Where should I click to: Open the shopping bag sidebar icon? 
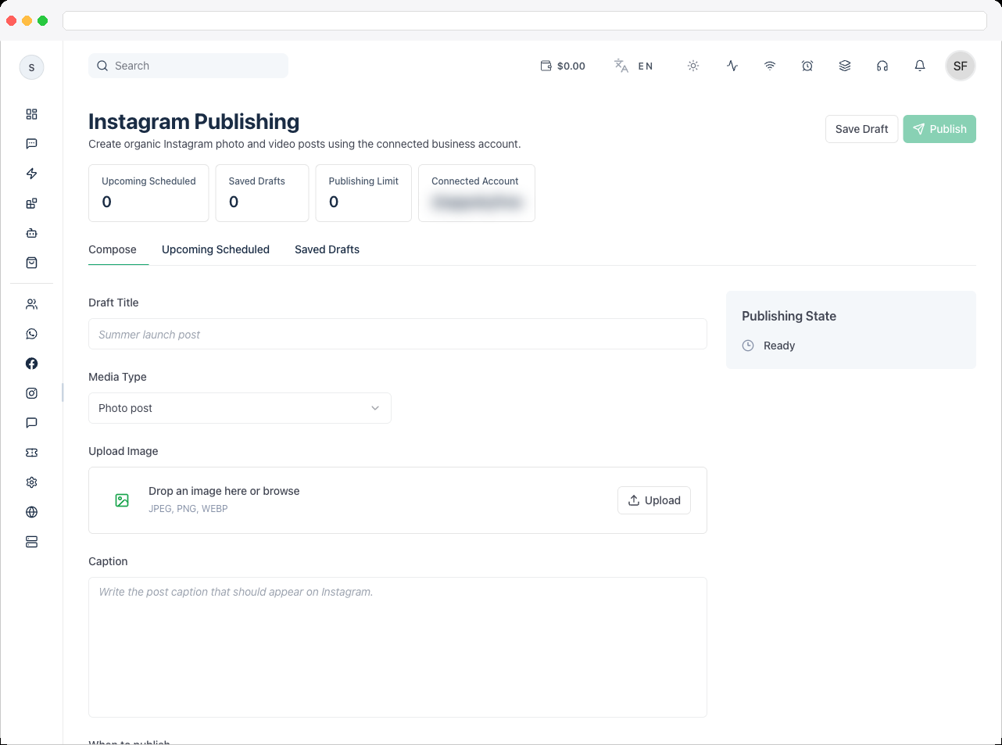31,263
